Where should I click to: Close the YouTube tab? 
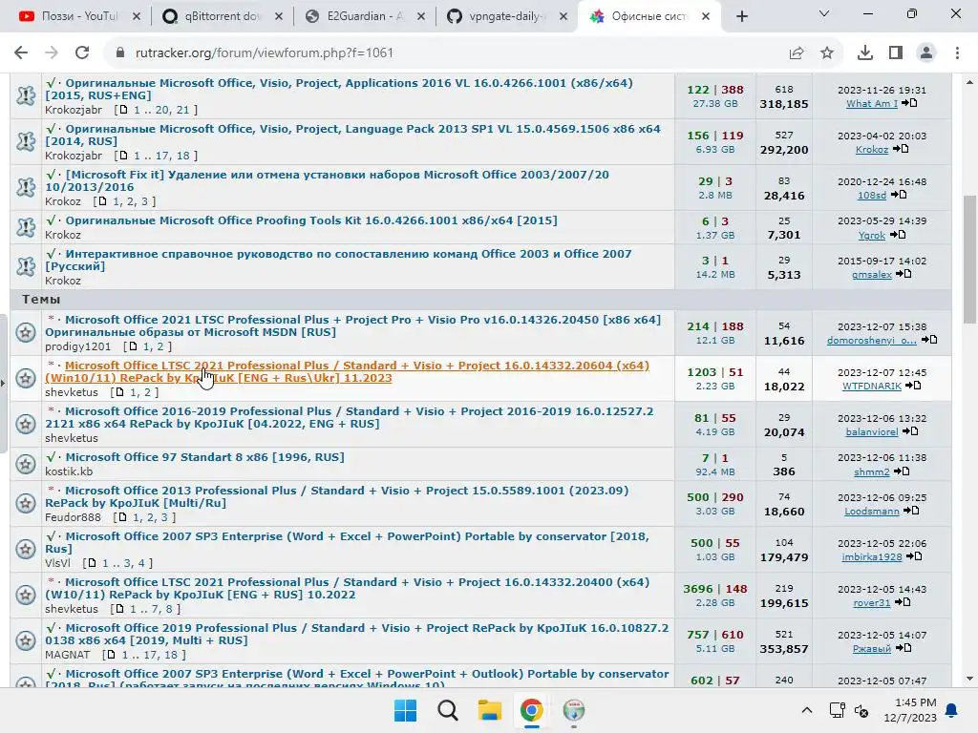pos(137,17)
